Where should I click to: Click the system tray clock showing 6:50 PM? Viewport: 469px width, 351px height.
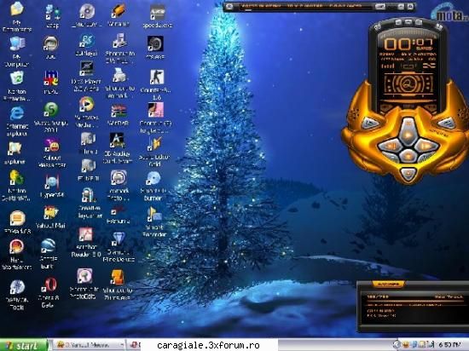pos(449,345)
